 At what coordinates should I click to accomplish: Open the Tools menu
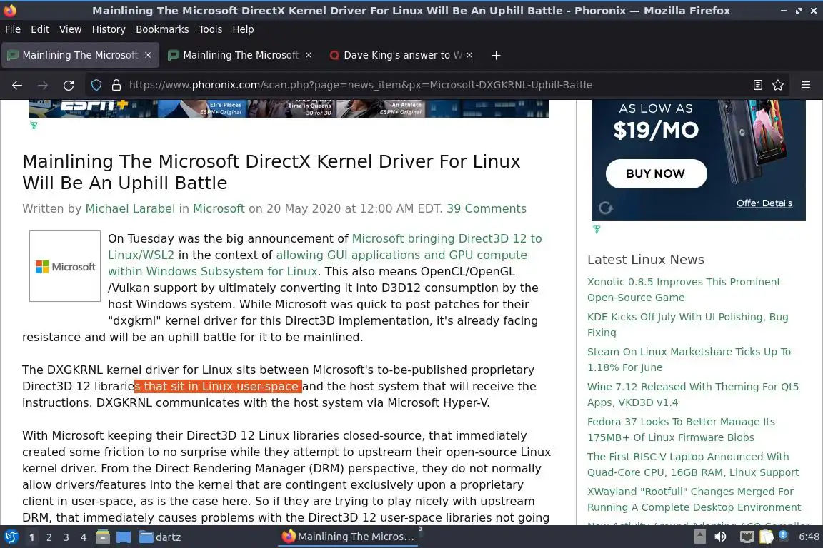[211, 29]
